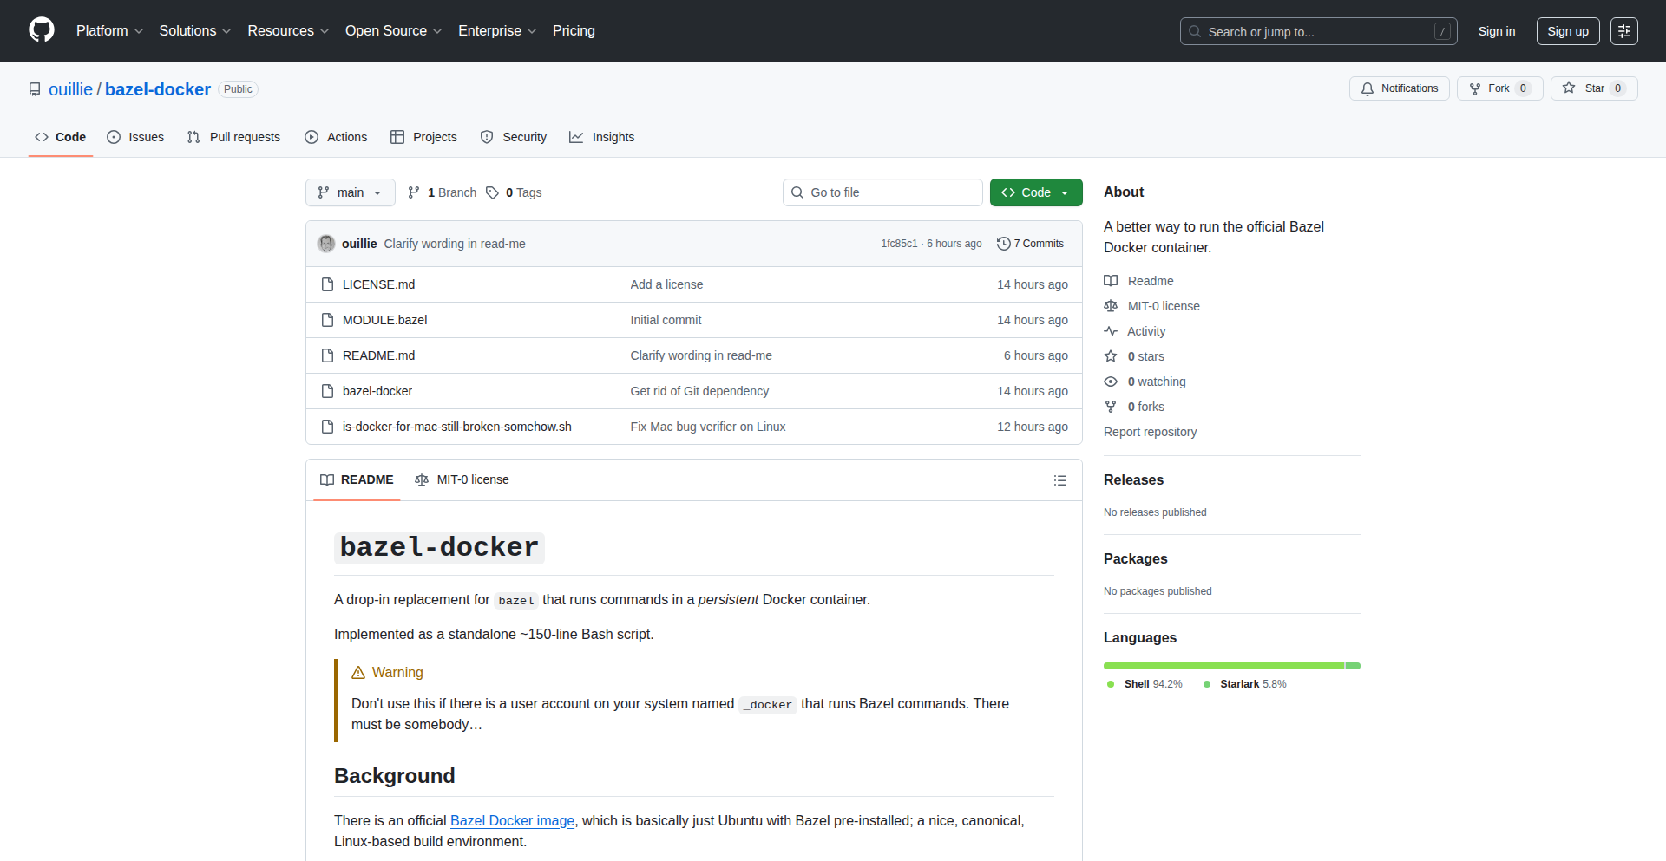Image resolution: width=1666 pixels, height=861 pixels.
Task: Open the LICENSE.md file
Action: tap(378, 284)
